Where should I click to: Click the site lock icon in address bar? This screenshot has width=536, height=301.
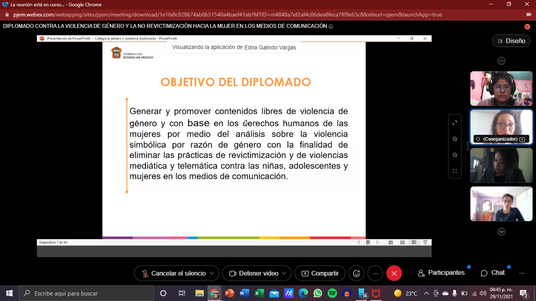pos(7,15)
